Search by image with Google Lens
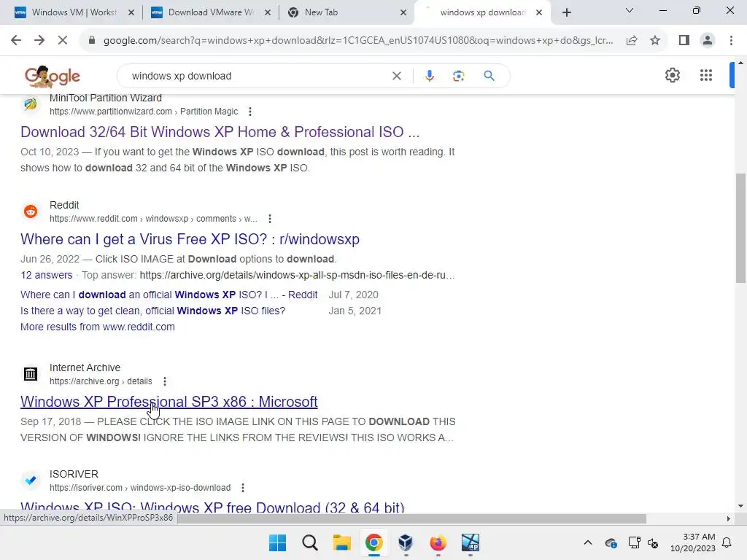 (458, 76)
